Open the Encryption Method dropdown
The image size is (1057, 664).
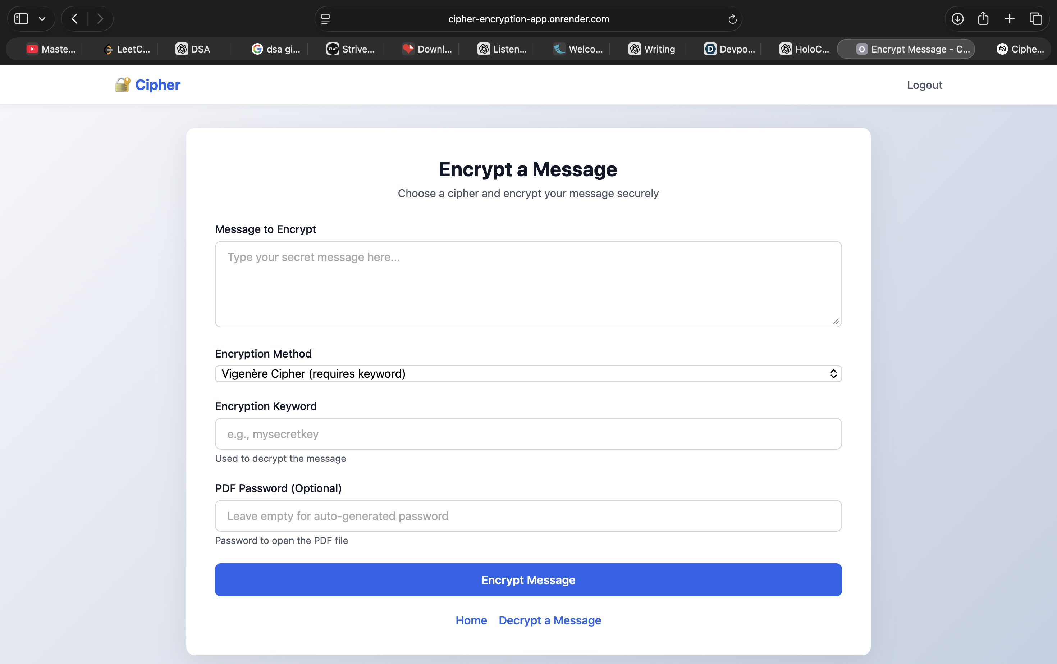coord(528,374)
